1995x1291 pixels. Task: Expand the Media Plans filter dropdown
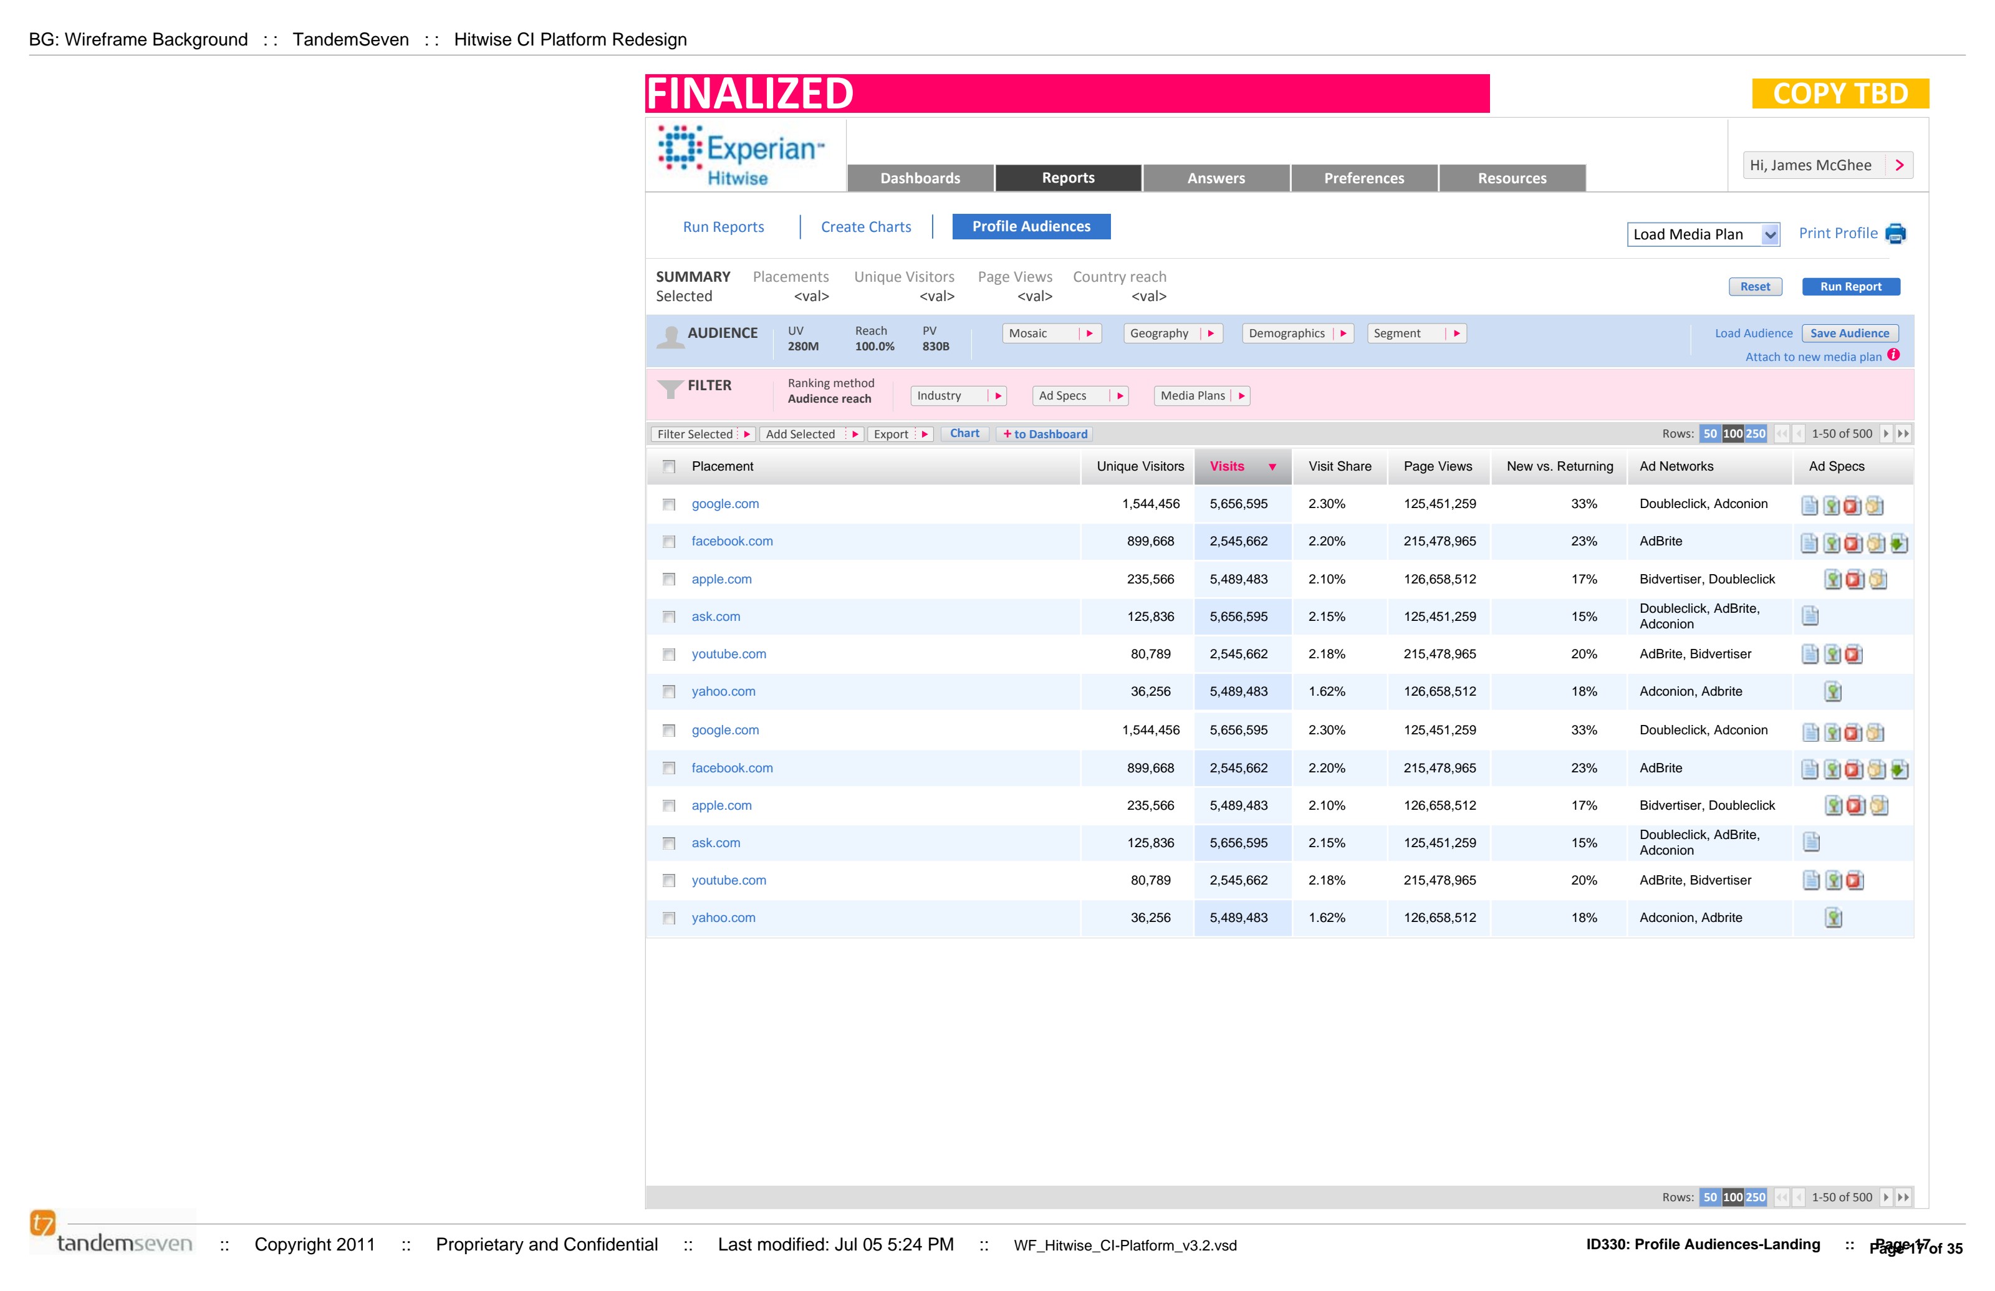coord(1202,396)
